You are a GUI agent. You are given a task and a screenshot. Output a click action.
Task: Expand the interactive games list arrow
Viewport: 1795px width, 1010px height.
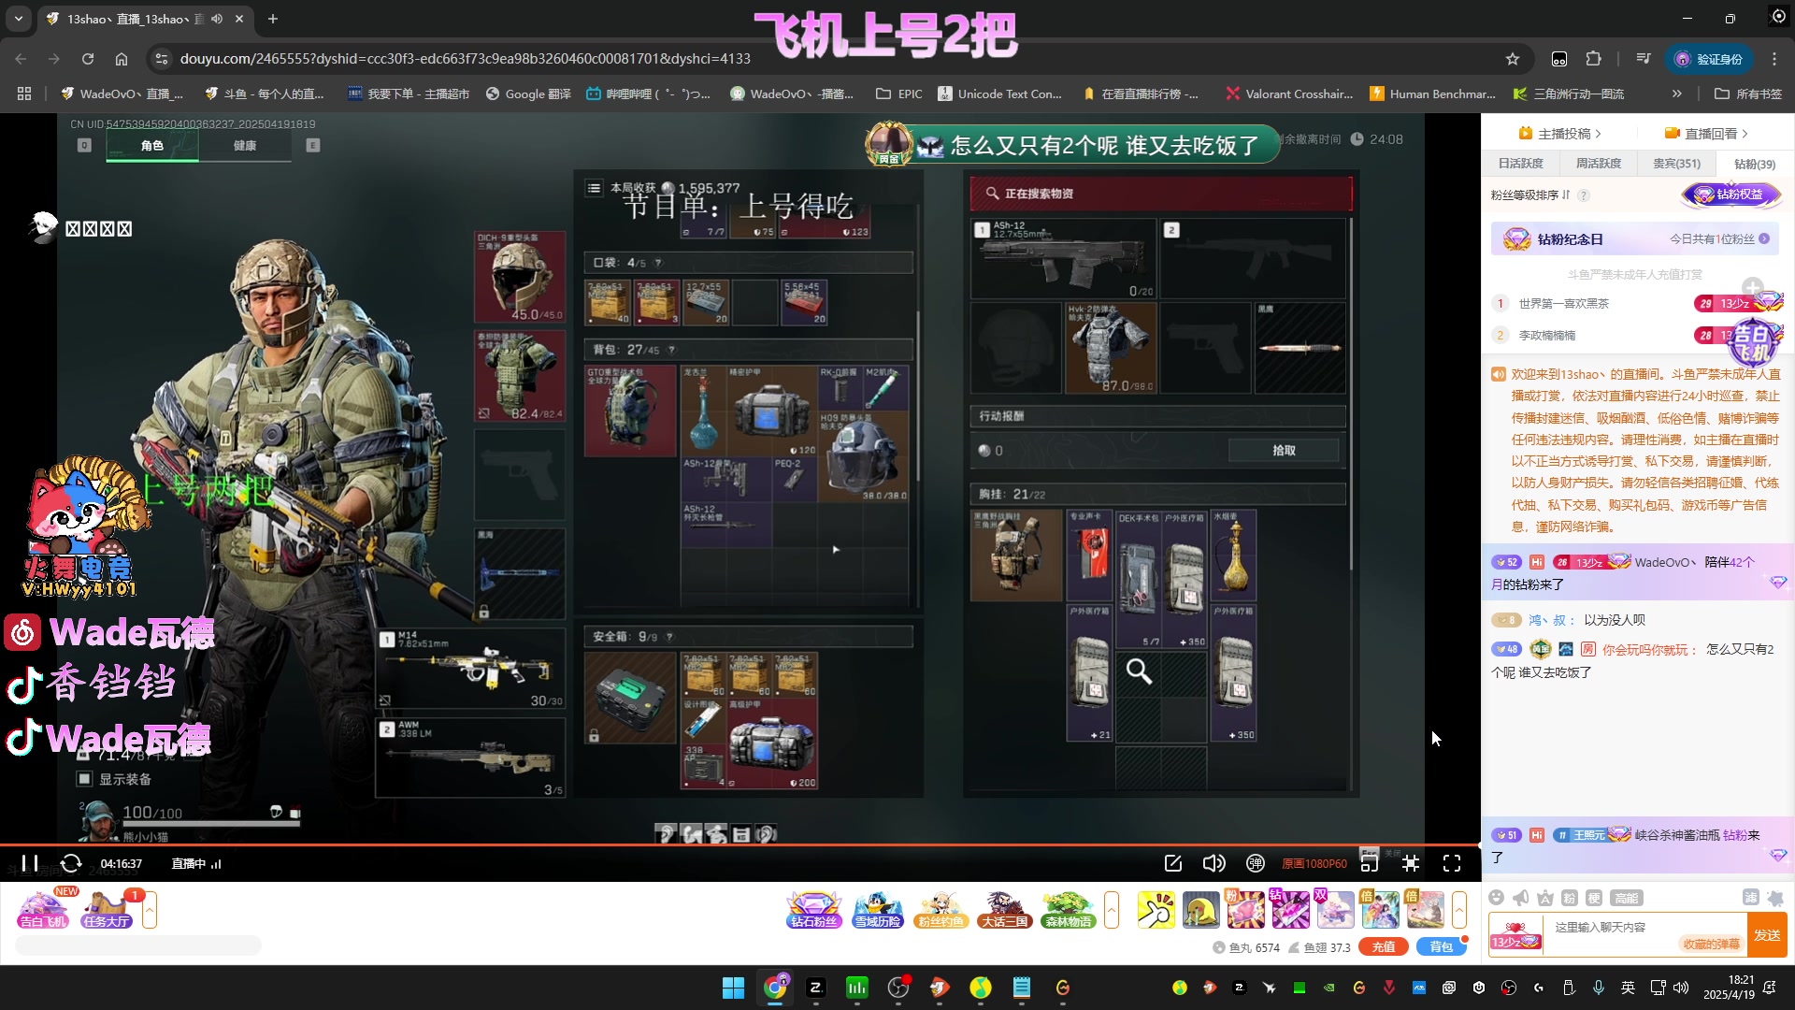click(x=1112, y=909)
